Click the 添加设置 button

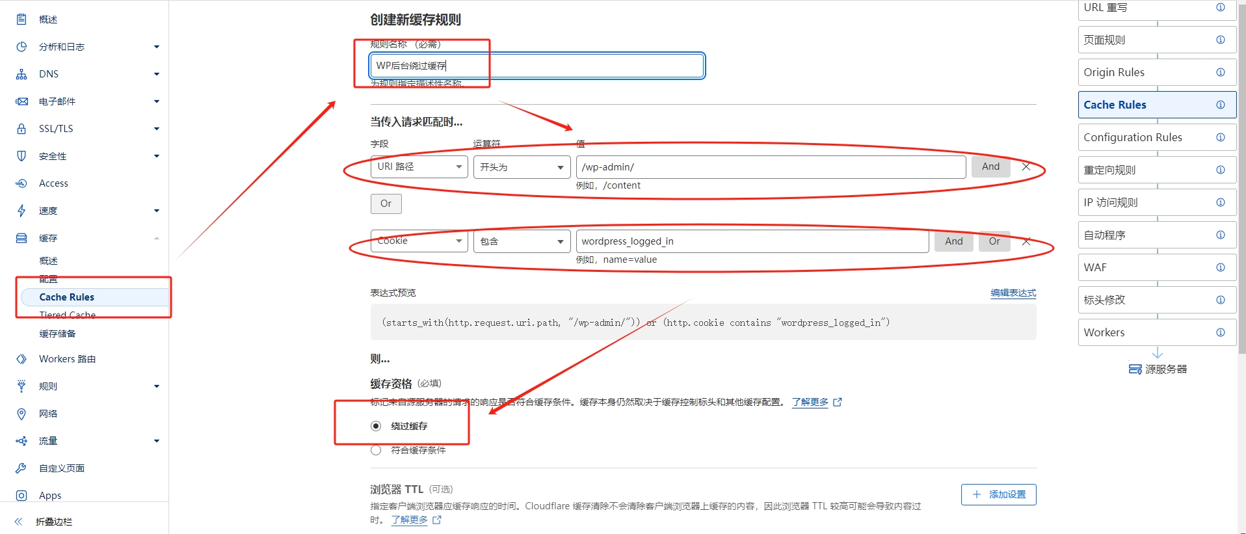(999, 494)
